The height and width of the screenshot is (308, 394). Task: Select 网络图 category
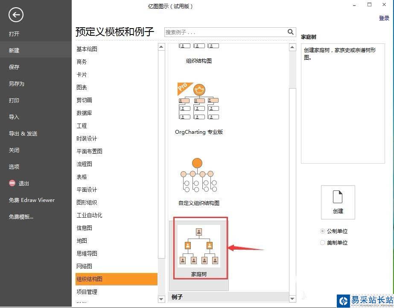point(84,266)
